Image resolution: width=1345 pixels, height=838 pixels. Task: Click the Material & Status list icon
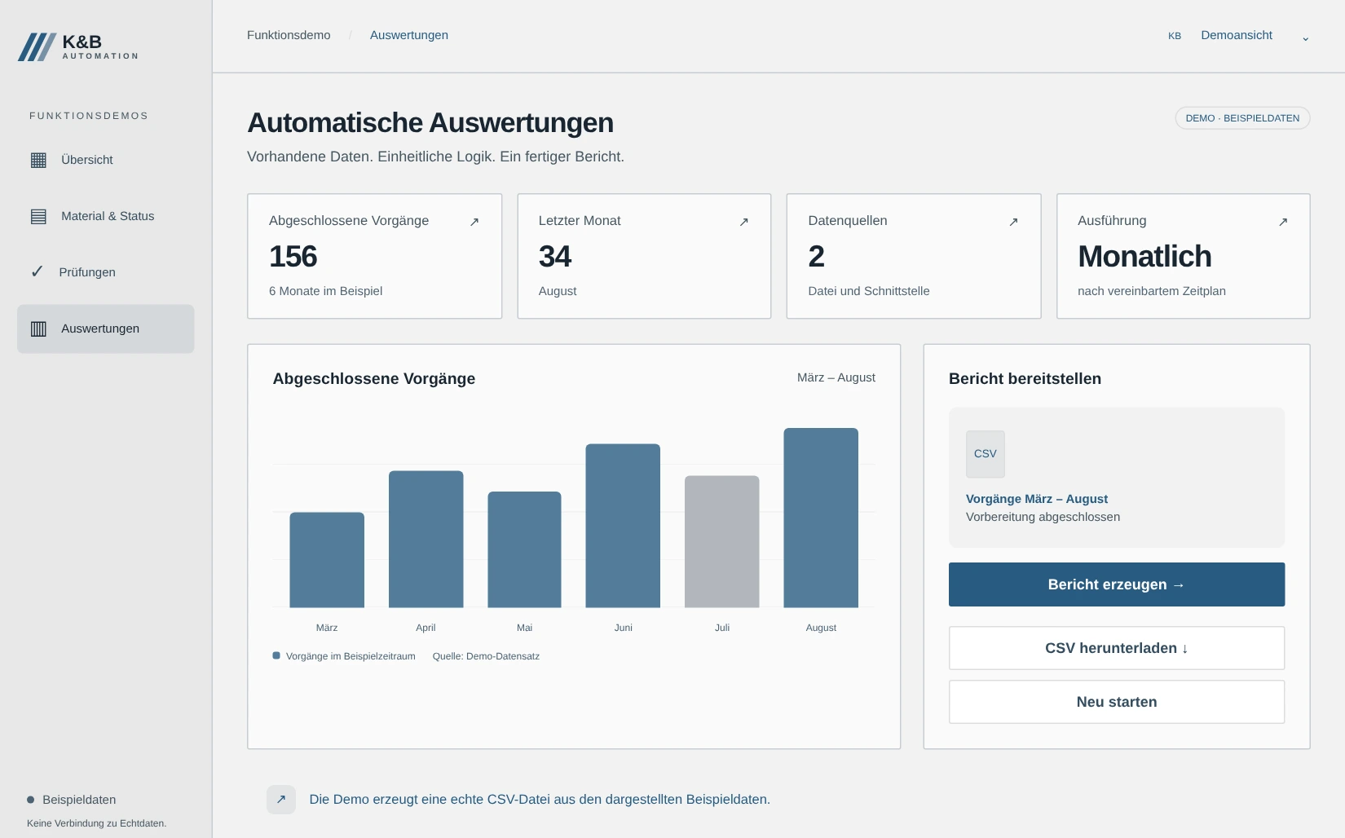coord(38,216)
